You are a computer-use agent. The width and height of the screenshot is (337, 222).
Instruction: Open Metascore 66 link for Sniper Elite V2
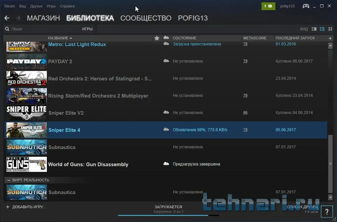point(245,113)
